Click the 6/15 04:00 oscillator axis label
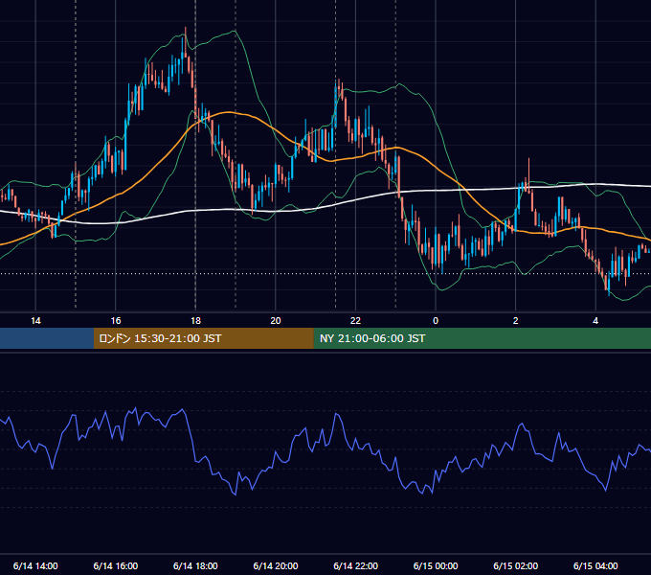651x575 pixels. pos(595,565)
